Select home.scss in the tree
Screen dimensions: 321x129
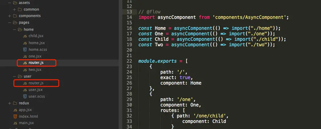click(38, 50)
